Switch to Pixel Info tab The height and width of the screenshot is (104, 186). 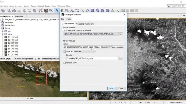click(19, 16)
